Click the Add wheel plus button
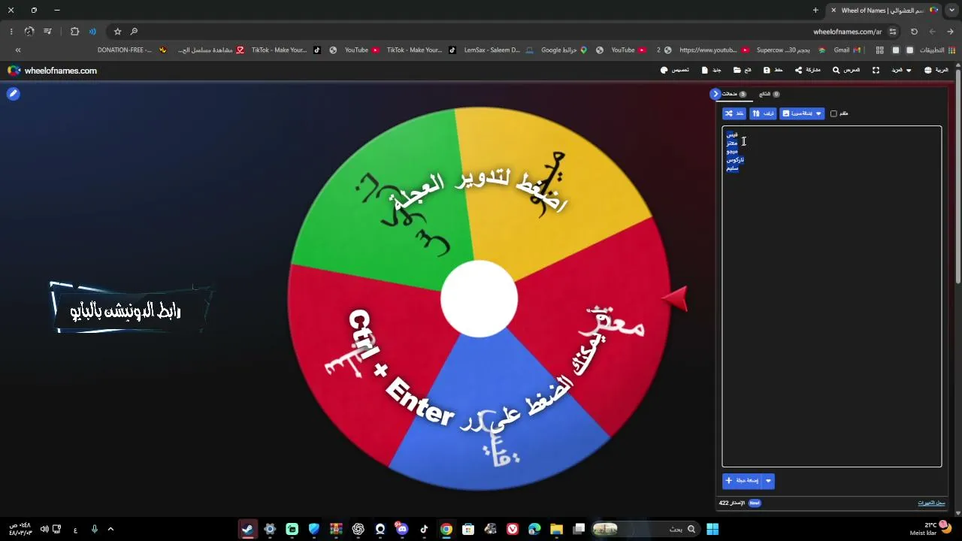962x541 pixels. (742, 481)
